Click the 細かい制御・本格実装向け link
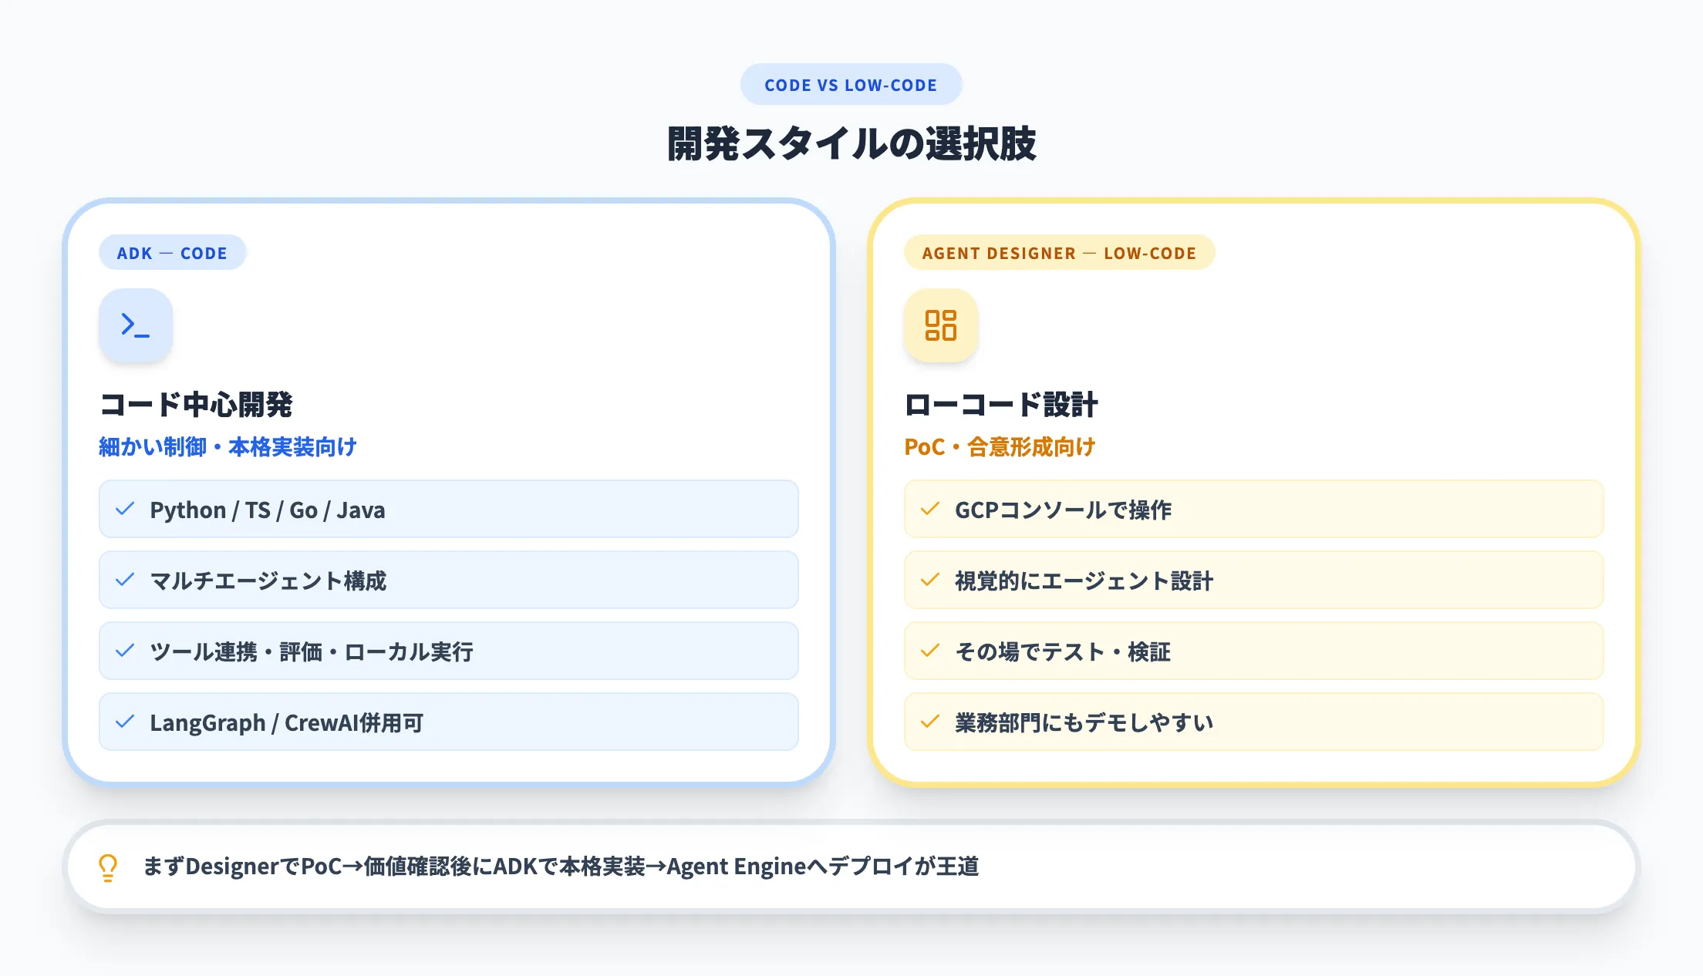Image resolution: width=1703 pixels, height=976 pixels. [228, 446]
